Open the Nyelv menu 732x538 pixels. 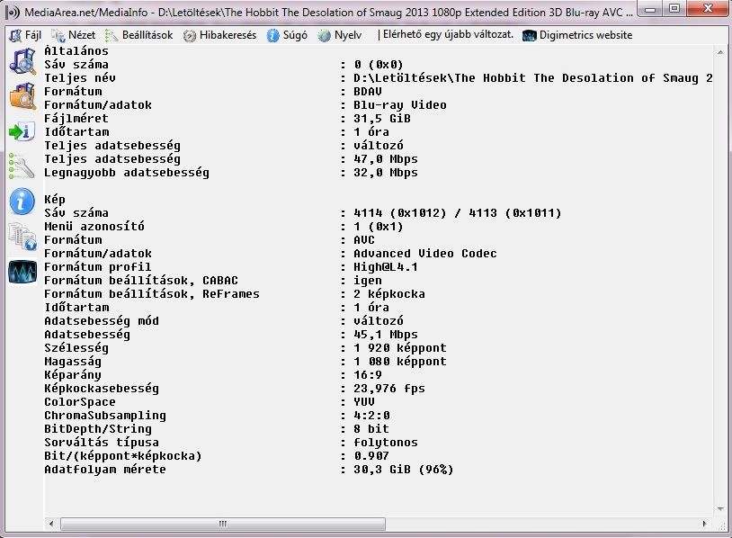[348, 35]
